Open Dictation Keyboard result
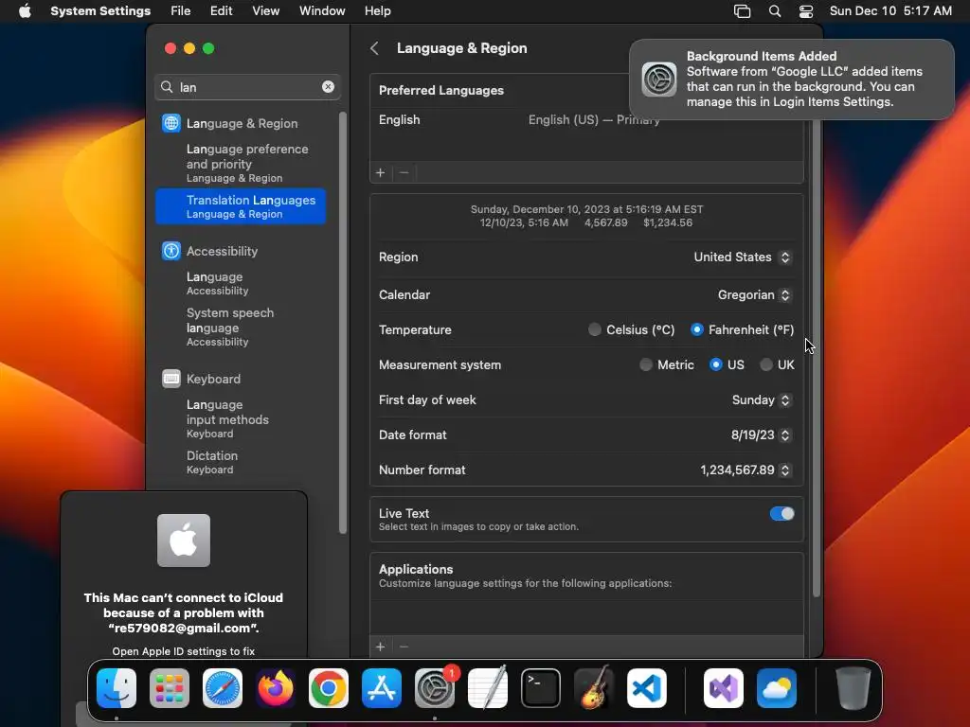The width and height of the screenshot is (970, 727). pyautogui.click(x=241, y=462)
